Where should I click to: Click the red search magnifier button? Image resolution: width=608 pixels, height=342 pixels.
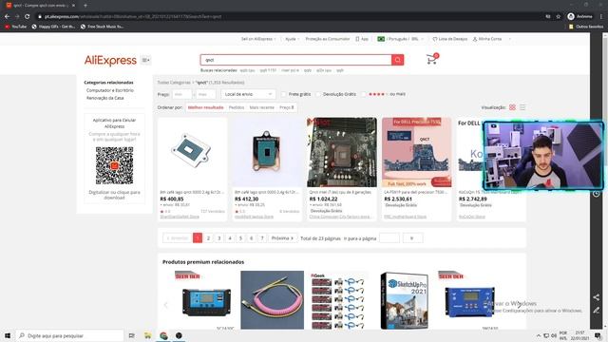397,60
